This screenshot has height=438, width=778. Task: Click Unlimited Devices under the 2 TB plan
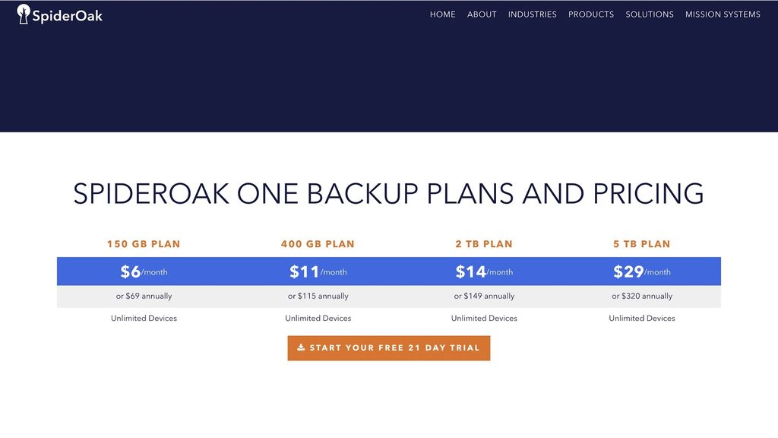pos(484,318)
